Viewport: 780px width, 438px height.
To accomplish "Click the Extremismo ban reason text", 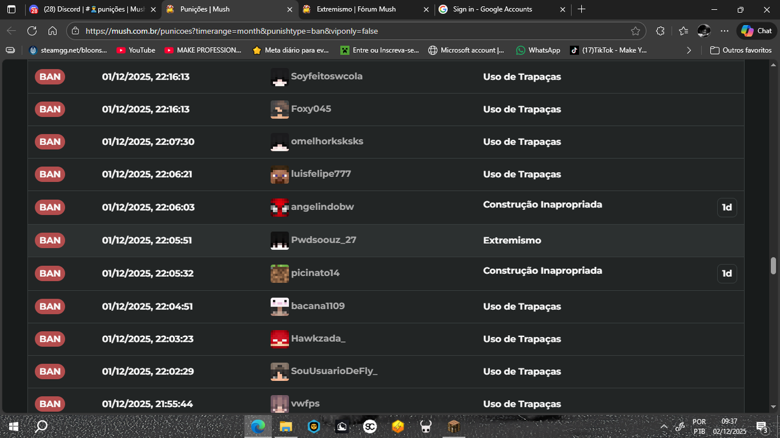I will pyautogui.click(x=512, y=240).
